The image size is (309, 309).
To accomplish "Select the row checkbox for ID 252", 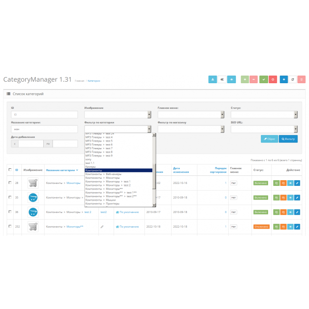I will [x=10, y=227].
